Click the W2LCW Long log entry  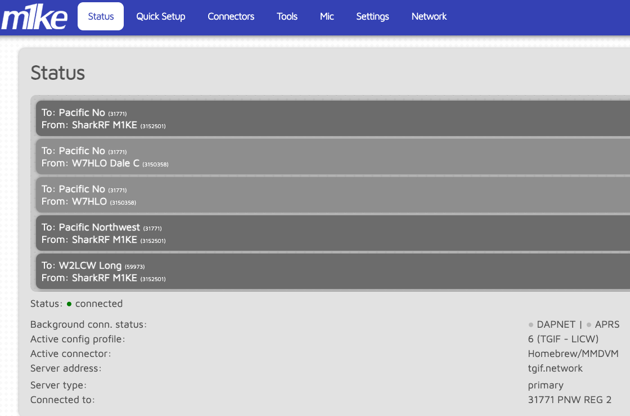coord(332,272)
